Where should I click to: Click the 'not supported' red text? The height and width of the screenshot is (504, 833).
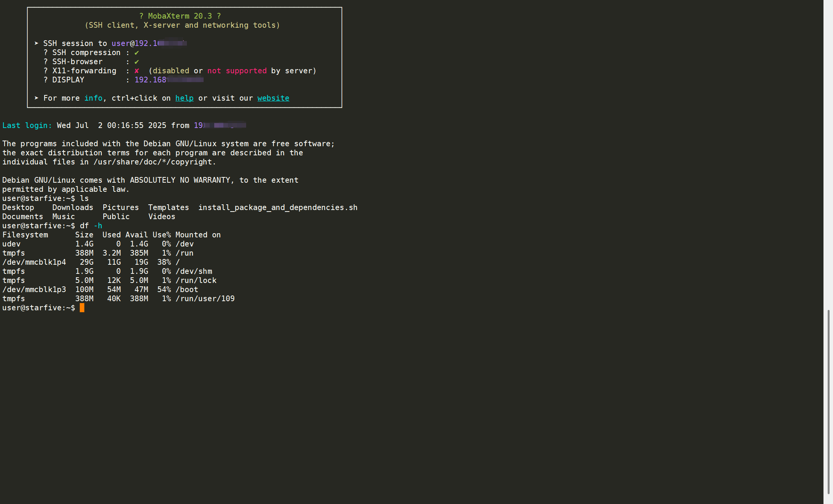point(237,71)
